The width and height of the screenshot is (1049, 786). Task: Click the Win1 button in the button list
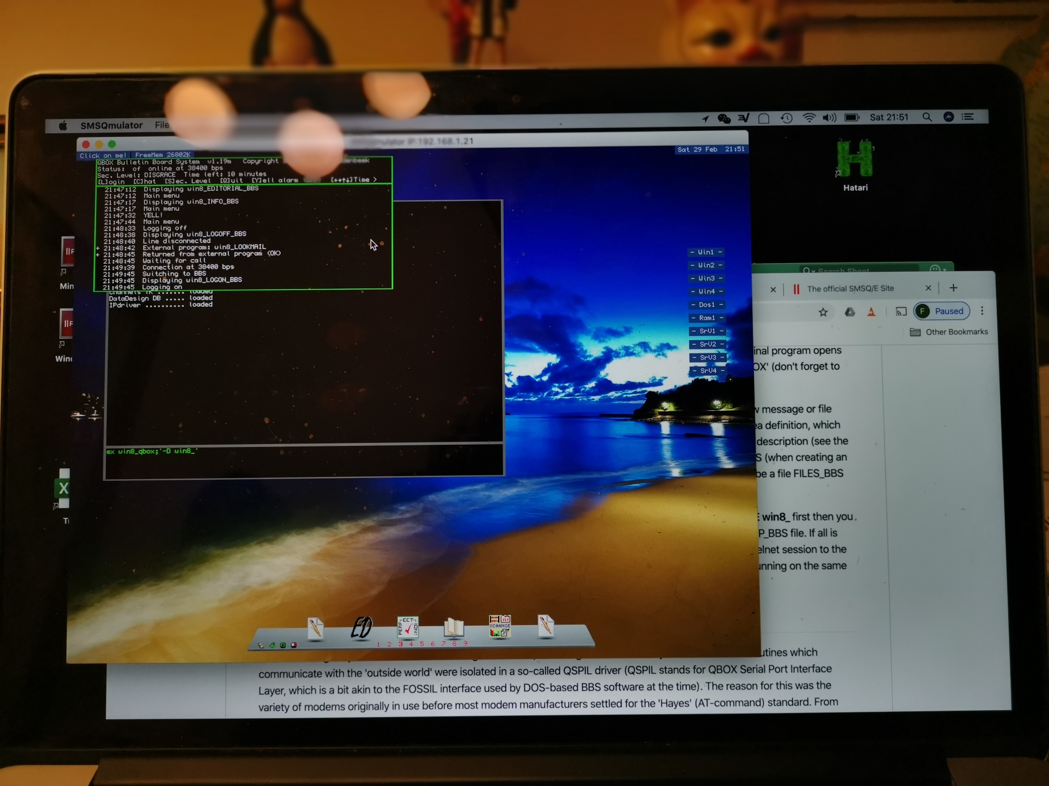[706, 252]
